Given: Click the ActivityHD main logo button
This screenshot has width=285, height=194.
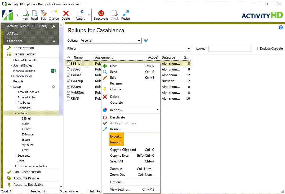Looking at the screenshot, I should tap(7, 15).
